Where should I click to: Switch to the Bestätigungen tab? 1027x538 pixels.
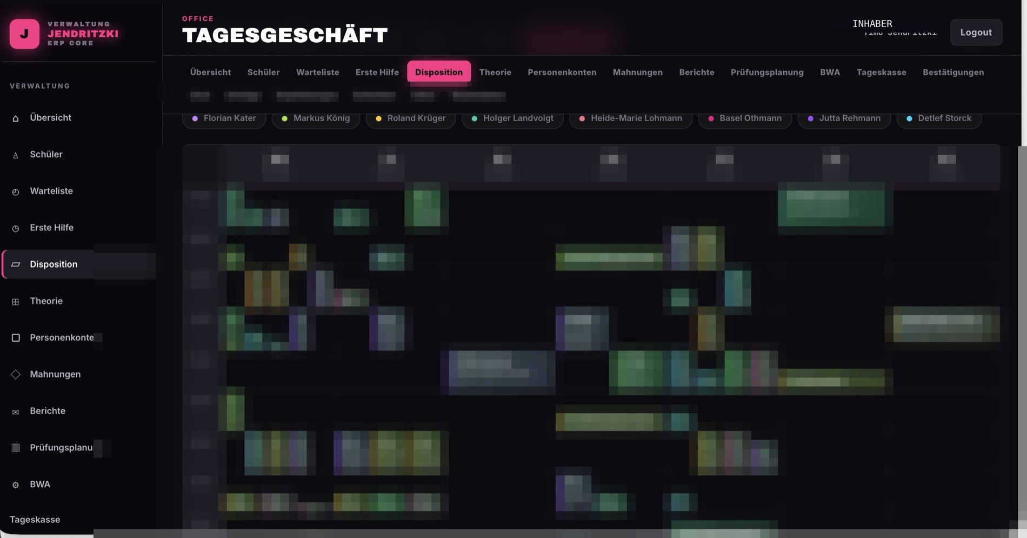[953, 72]
